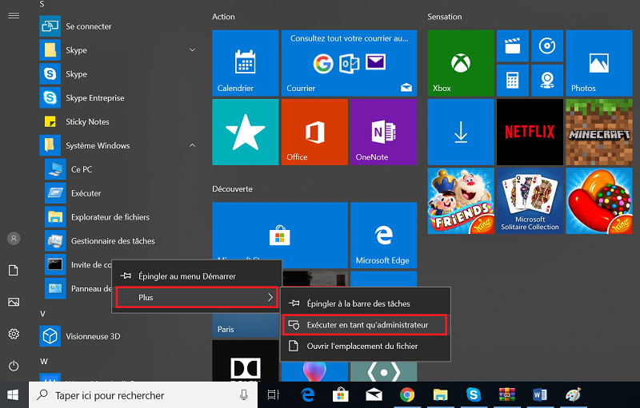Open the Photos tile
Image resolution: width=640 pixels, height=408 pixels.
(599, 63)
